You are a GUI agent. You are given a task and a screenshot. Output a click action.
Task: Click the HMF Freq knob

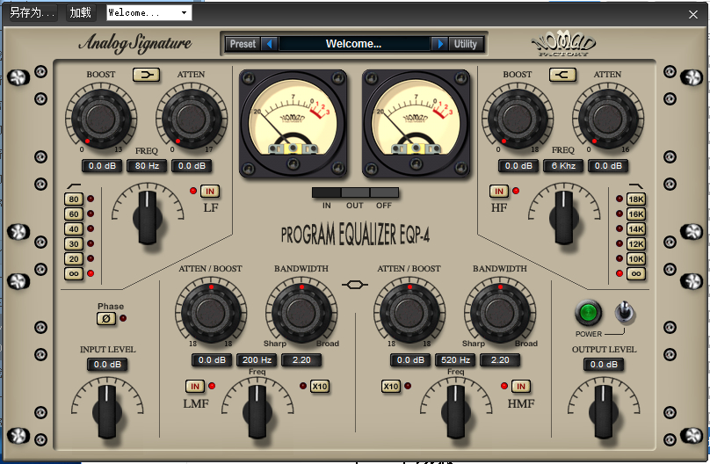click(456, 411)
